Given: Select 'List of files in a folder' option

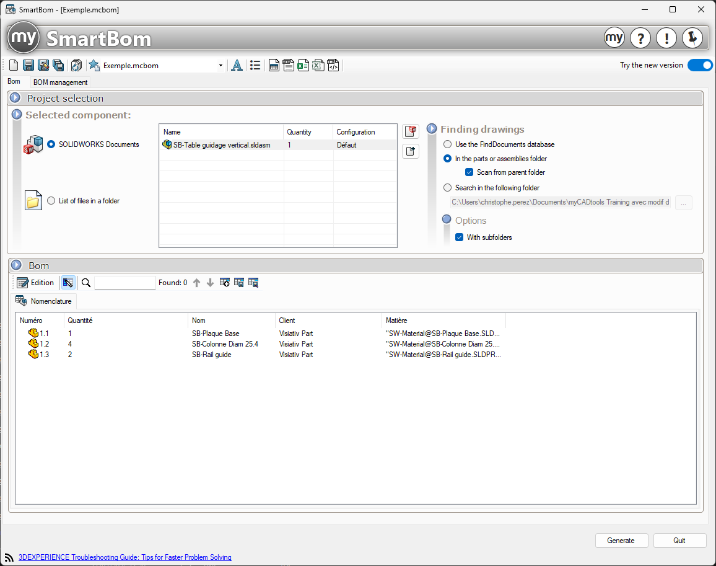Looking at the screenshot, I should [51, 201].
